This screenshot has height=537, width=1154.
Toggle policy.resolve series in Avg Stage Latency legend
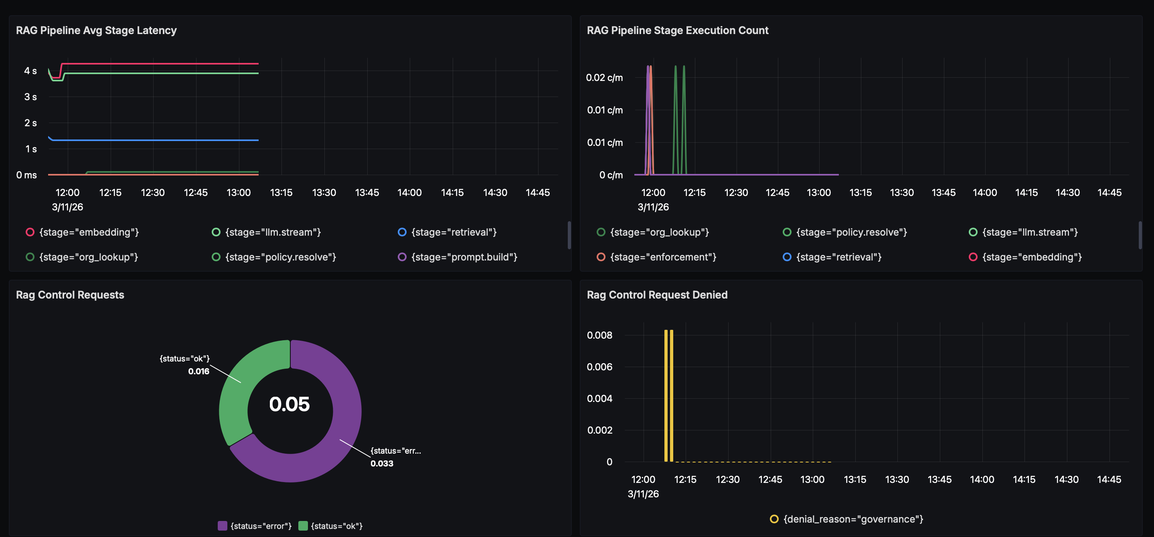tap(274, 257)
